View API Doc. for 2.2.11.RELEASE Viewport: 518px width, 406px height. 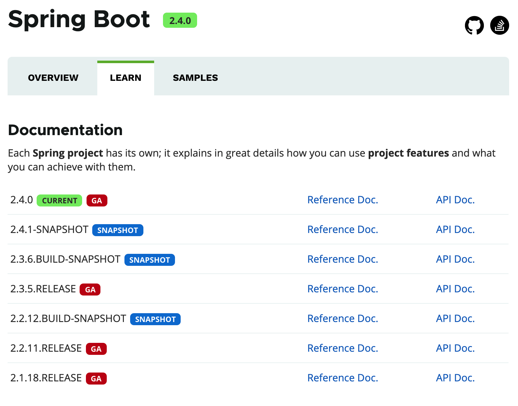click(455, 348)
